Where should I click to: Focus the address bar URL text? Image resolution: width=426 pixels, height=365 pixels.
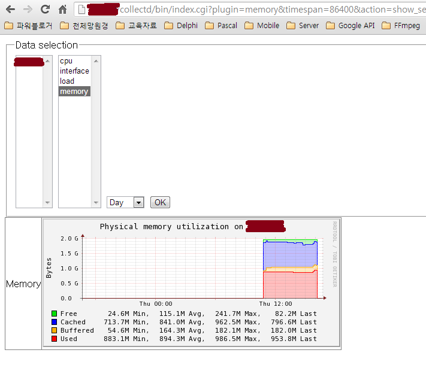pos(273,10)
